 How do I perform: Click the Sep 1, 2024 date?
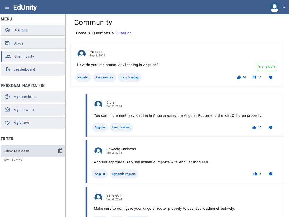[x=97, y=56]
